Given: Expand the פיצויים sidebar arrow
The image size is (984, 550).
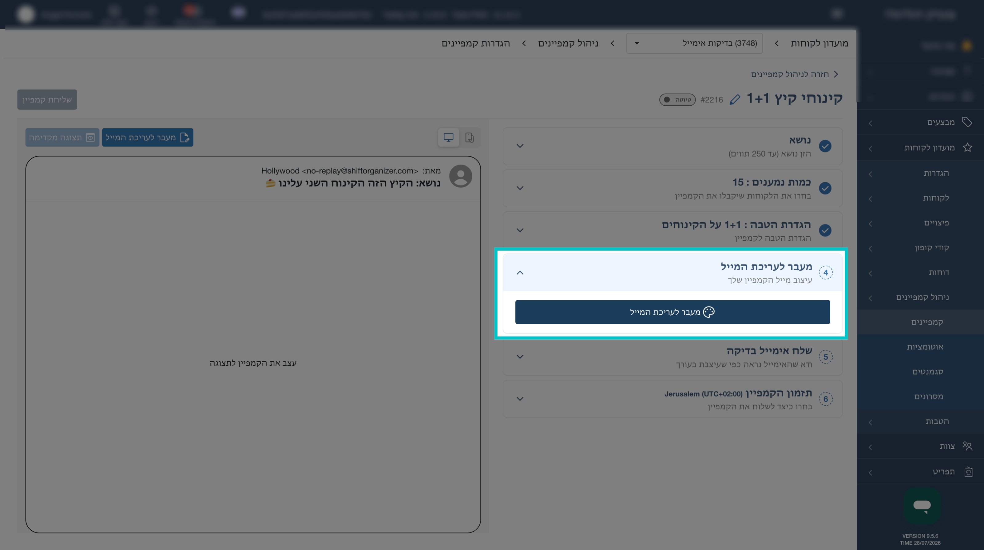Looking at the screenshot, I should coord(871,224).
